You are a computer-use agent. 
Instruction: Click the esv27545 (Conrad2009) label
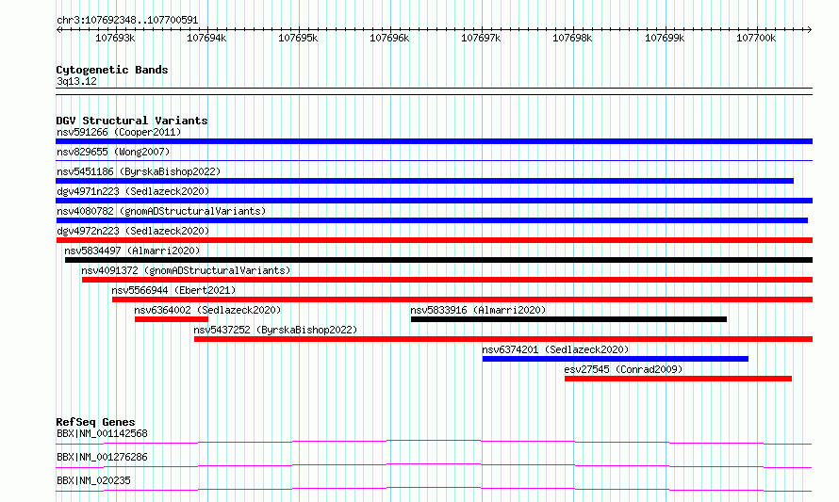pyautogui.click(x=623, y=369)
